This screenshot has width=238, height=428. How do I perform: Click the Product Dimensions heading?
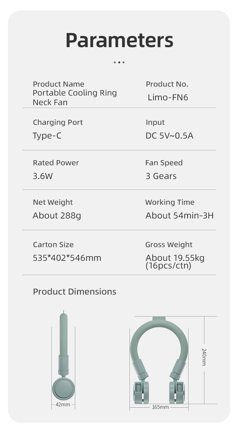click(x=75, y=292)
